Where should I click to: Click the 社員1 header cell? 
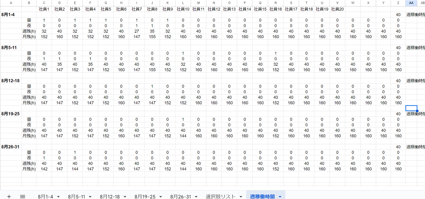44,9
